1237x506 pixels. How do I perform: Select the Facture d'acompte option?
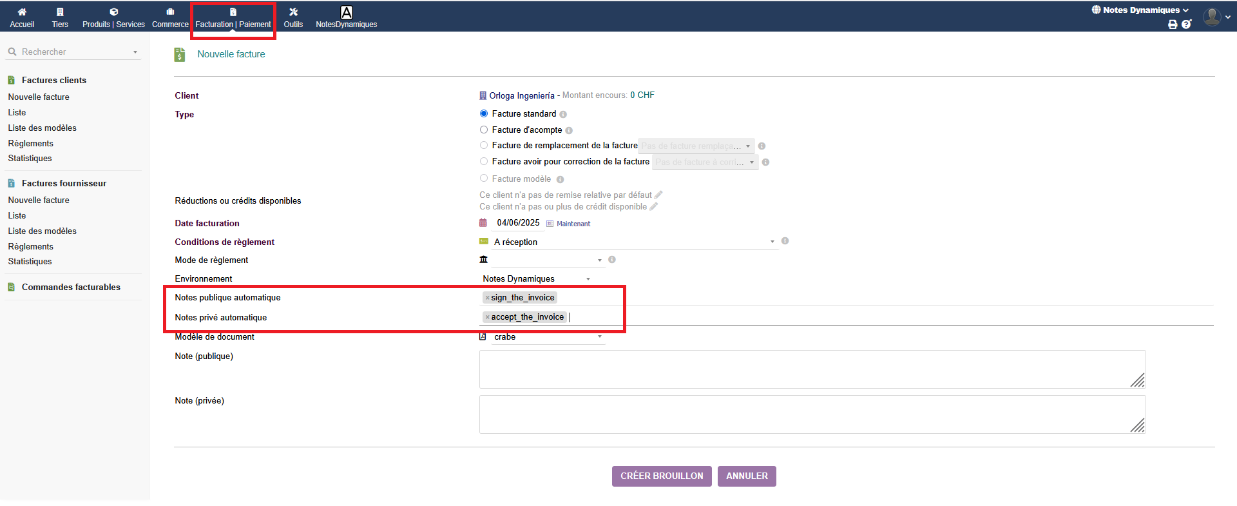pos(484,130)
